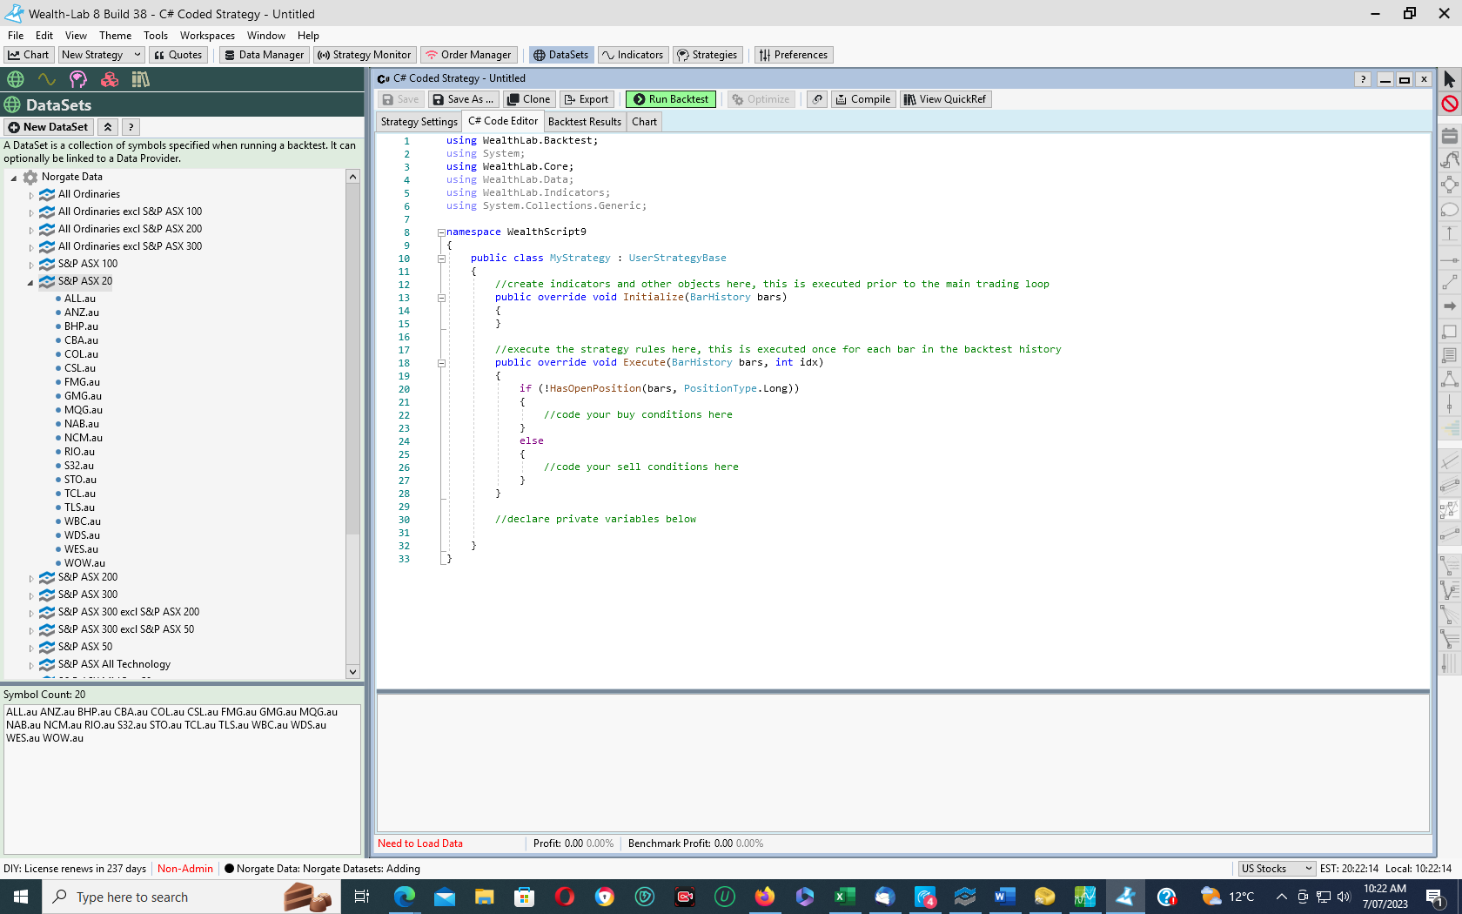Open Data Manager from toolbar
Screen dimensions: 1462x914
pos(264,55)
